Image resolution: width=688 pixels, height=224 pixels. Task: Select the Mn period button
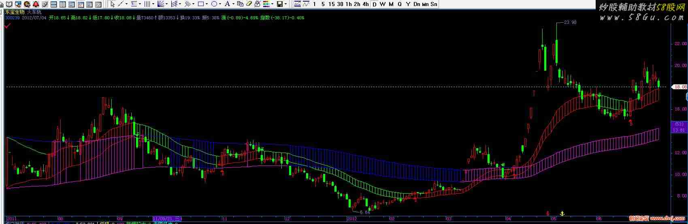point(425,4)
